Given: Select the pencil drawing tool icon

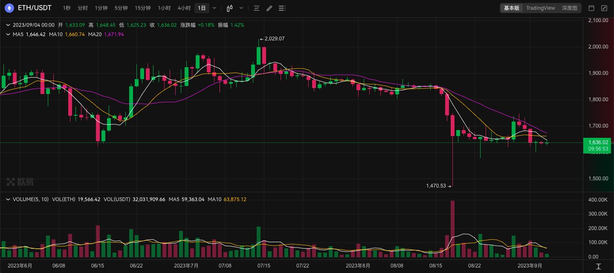Looking at the screenshot, I should coord(269,8).
